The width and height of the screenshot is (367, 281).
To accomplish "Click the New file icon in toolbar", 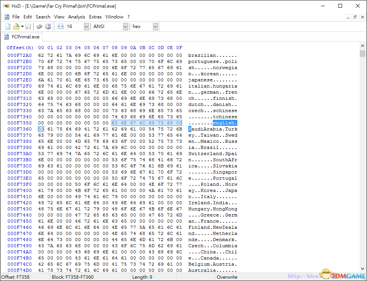I will tap(8, 26).
